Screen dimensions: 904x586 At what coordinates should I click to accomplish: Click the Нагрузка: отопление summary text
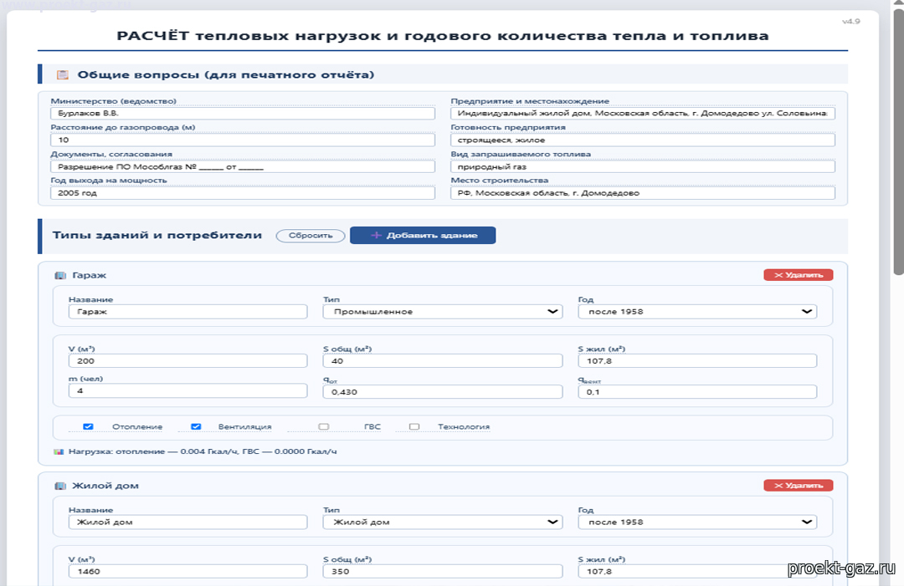203,451
